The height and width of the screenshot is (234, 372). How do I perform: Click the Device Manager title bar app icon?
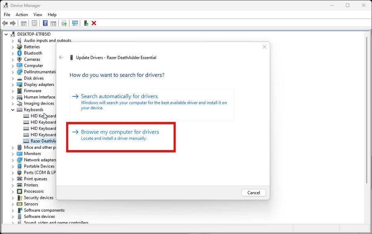tap(5, 5)
